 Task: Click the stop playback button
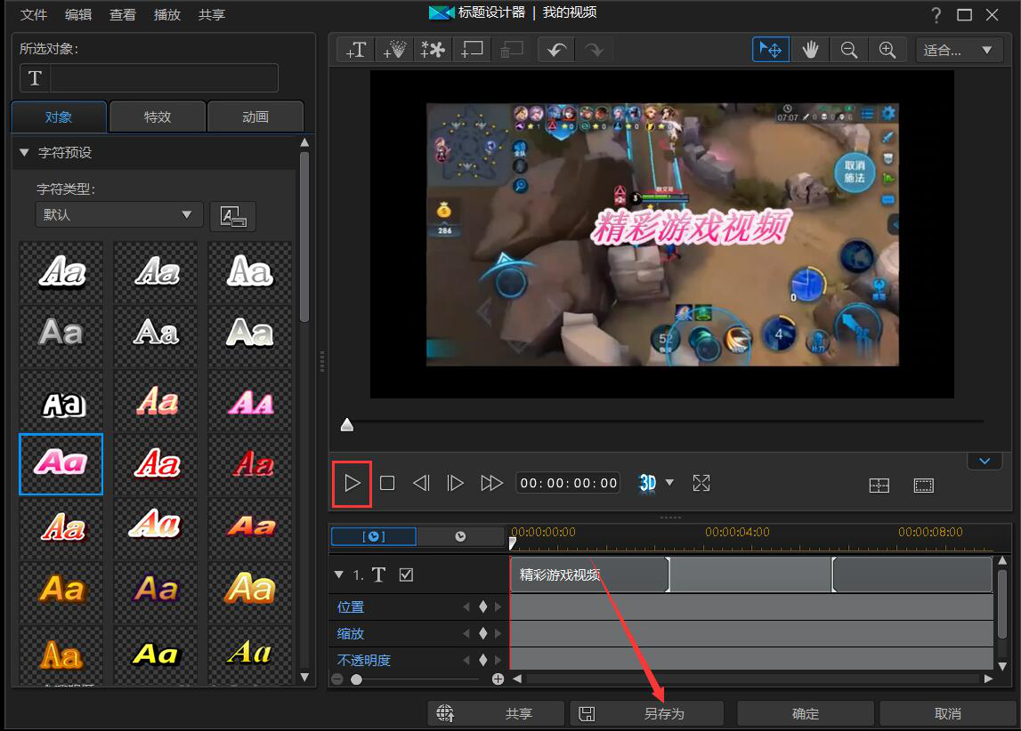click(387, 483)
